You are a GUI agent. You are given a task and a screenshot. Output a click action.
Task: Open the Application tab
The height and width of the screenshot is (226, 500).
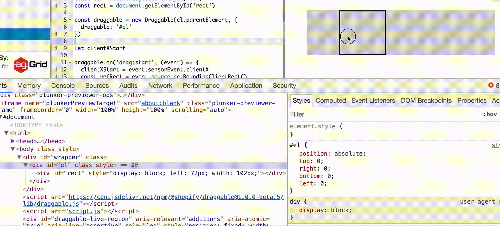[x=246, y=86]
